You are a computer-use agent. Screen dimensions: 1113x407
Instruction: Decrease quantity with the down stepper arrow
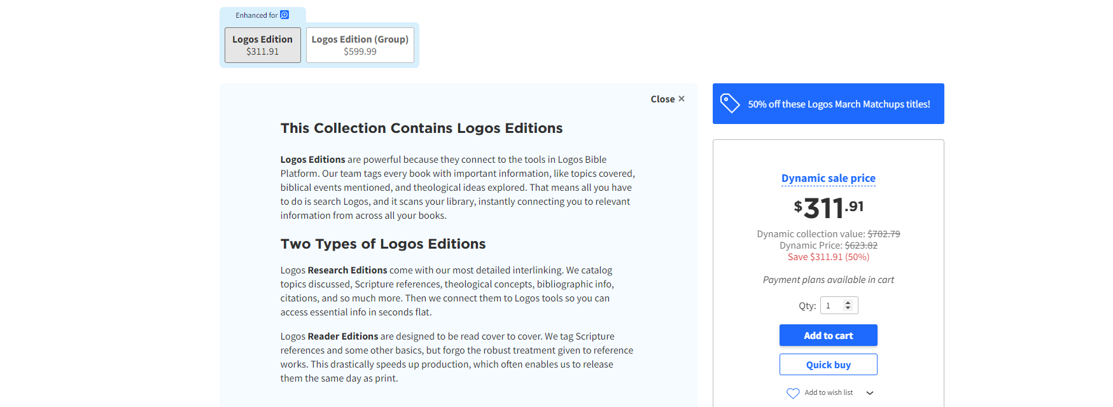click(848, 308)
